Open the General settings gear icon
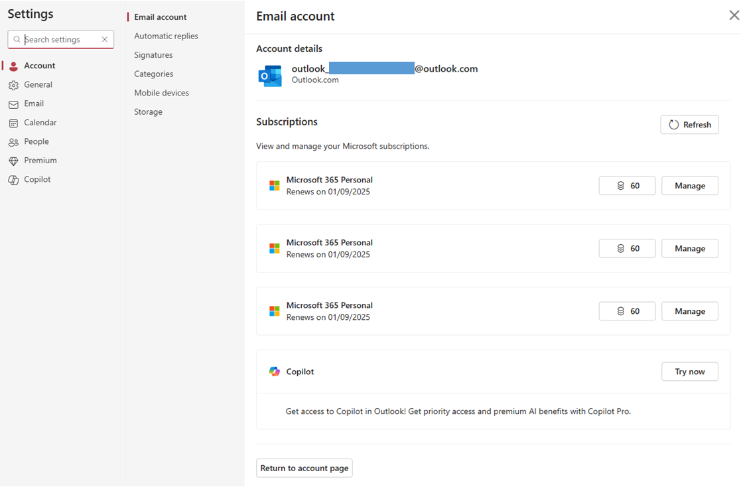741x487 pixels. [14, 84]
